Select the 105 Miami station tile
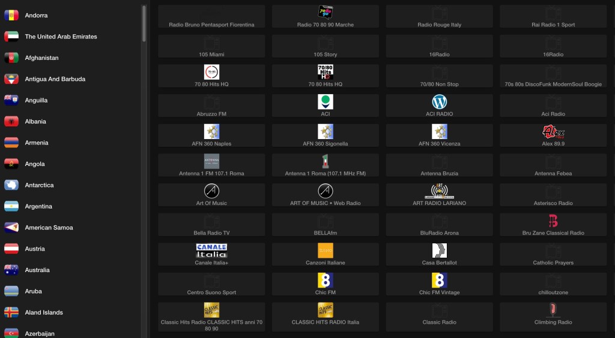Screen dimensions: 615x338 click(211, 46)
